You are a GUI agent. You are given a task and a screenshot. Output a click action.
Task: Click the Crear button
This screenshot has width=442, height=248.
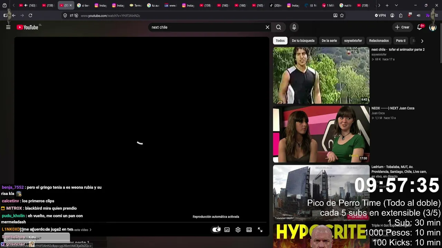(402, 27)
